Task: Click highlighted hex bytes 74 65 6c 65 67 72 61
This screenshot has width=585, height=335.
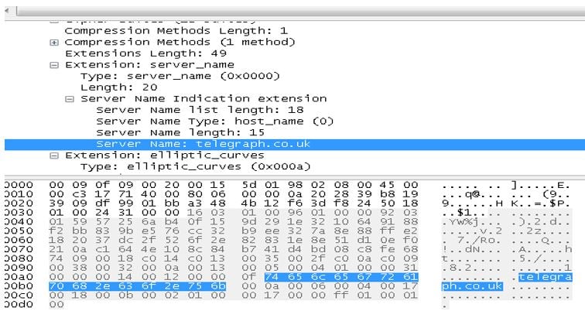Action: pos(341,277)
